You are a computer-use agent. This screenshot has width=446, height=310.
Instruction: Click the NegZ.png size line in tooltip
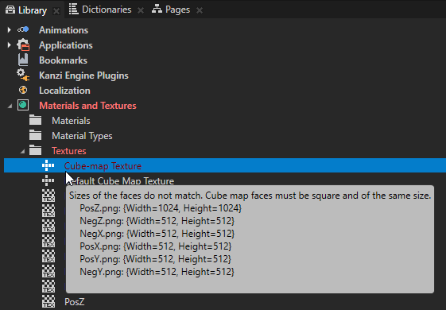[x=157, y=221]
